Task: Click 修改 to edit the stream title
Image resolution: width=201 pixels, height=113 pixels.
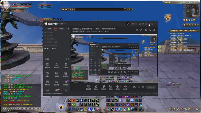Action: 97,29
